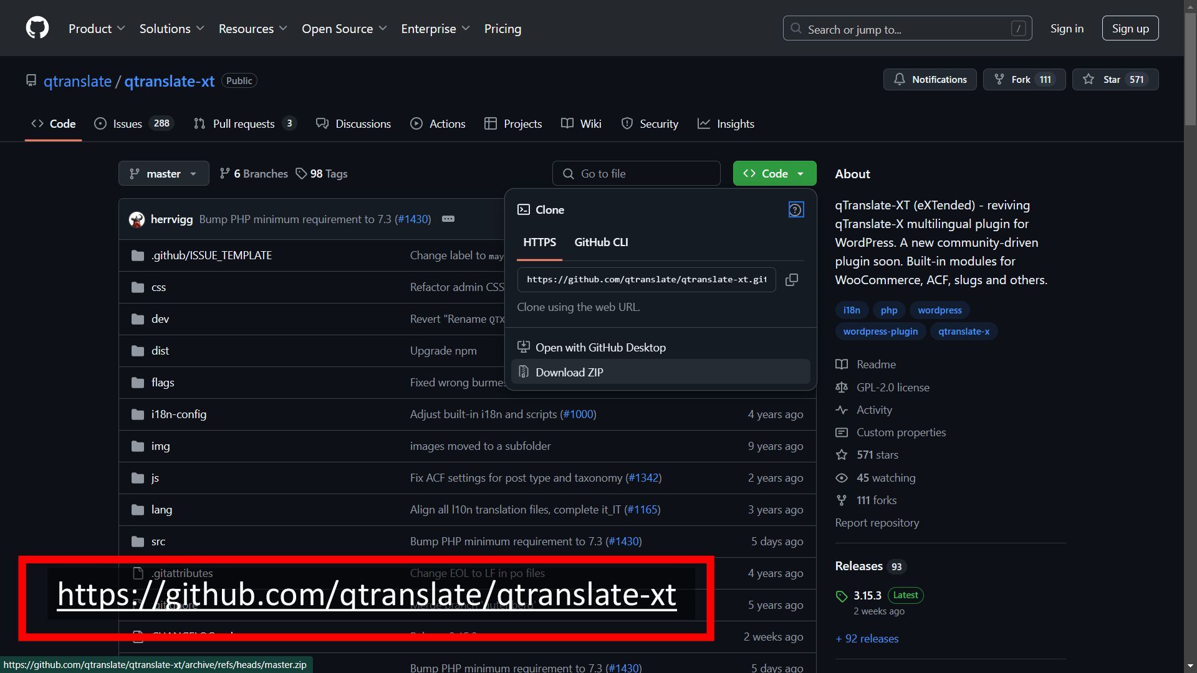This screenshot has height=673, width=1197.
Task: Open the Actions tab
Action: [x=438, y=124]
